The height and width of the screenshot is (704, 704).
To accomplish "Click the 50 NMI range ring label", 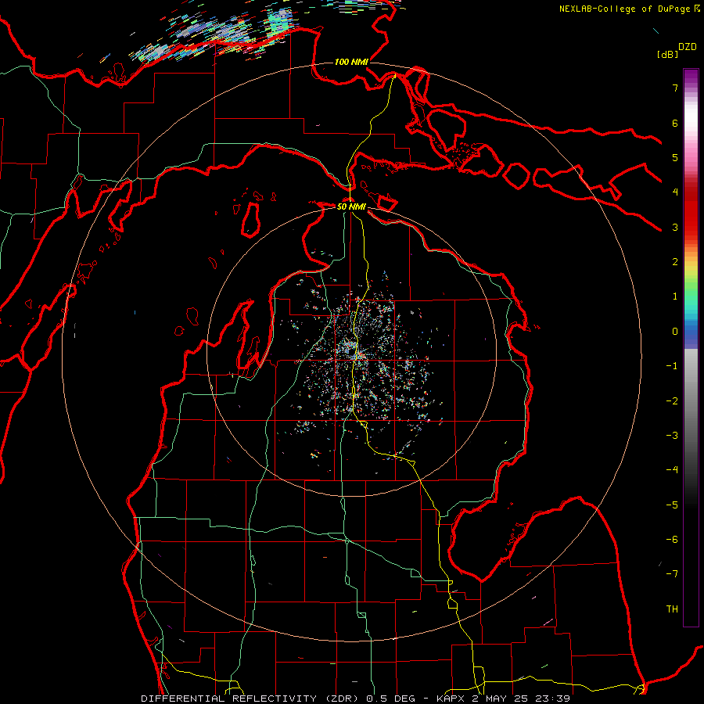I will pos(351,207).
